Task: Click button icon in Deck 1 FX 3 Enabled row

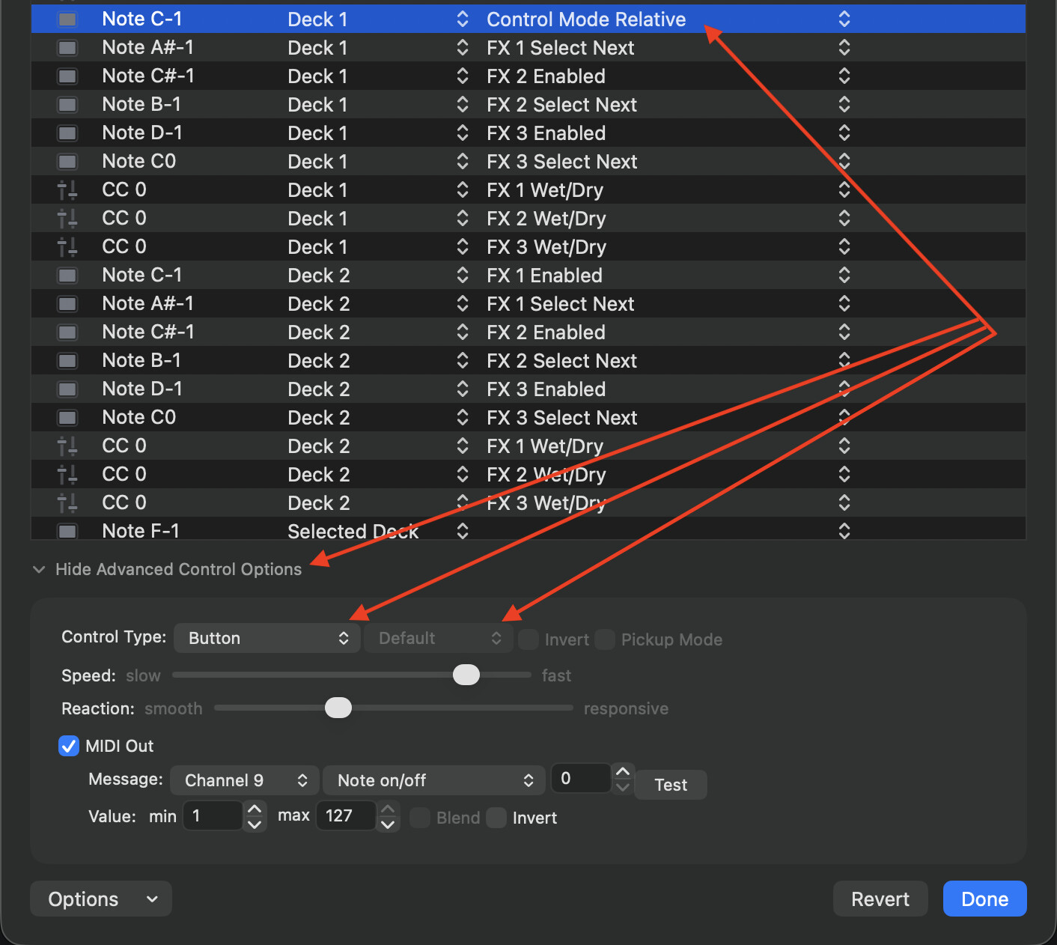Action: (x=67, y=133)
